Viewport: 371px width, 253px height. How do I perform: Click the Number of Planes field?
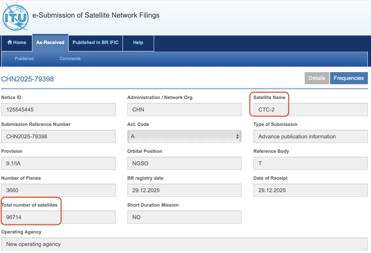58,190
